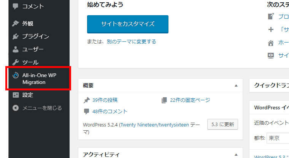Screen dimensions: 289x158
Task: Click the paintbrush icon for 外観
Action: (x=16, y=24)
